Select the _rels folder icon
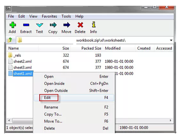Viewport: 182px width, 137px height. pyautogui.click(x=10, y=55)
